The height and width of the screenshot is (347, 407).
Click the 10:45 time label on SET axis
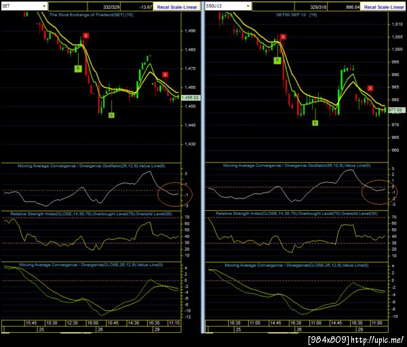113,323
